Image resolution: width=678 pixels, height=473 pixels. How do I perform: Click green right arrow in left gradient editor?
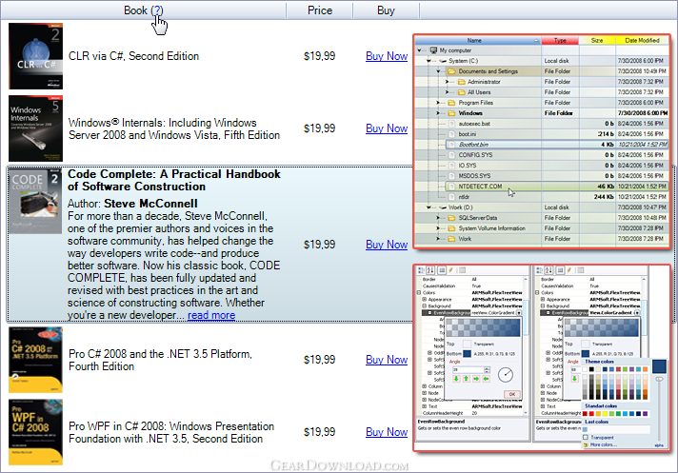pyautogui.click(x=476, y=379)
